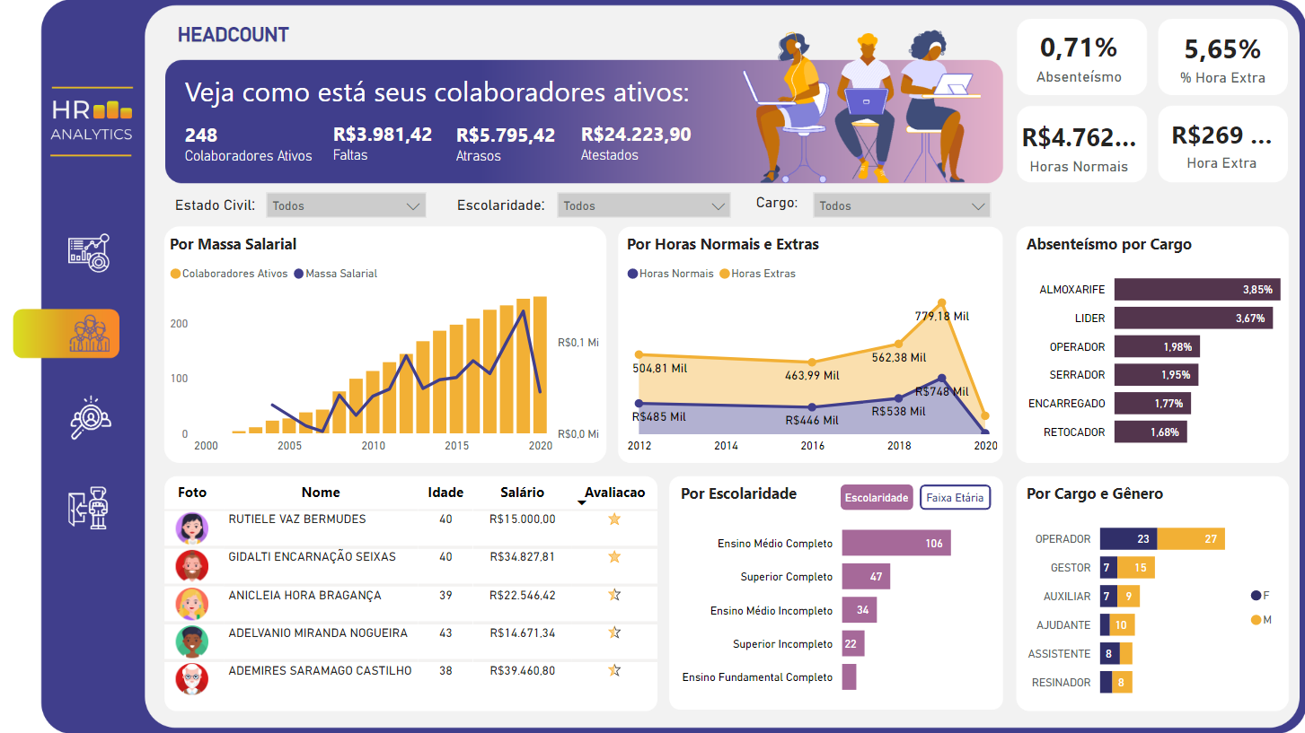Switch chart to Faixa Etária
Viewport: 1305px width, 733px height.
pos(955,497)
